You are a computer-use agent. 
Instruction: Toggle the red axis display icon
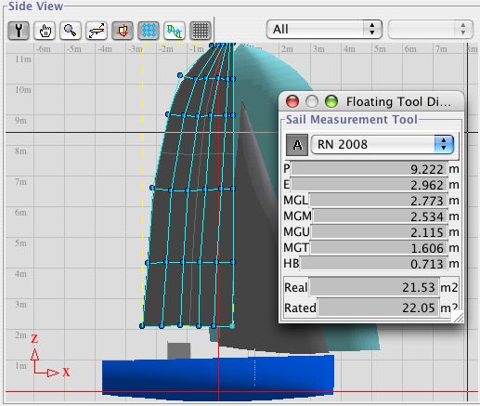[123, 31]
